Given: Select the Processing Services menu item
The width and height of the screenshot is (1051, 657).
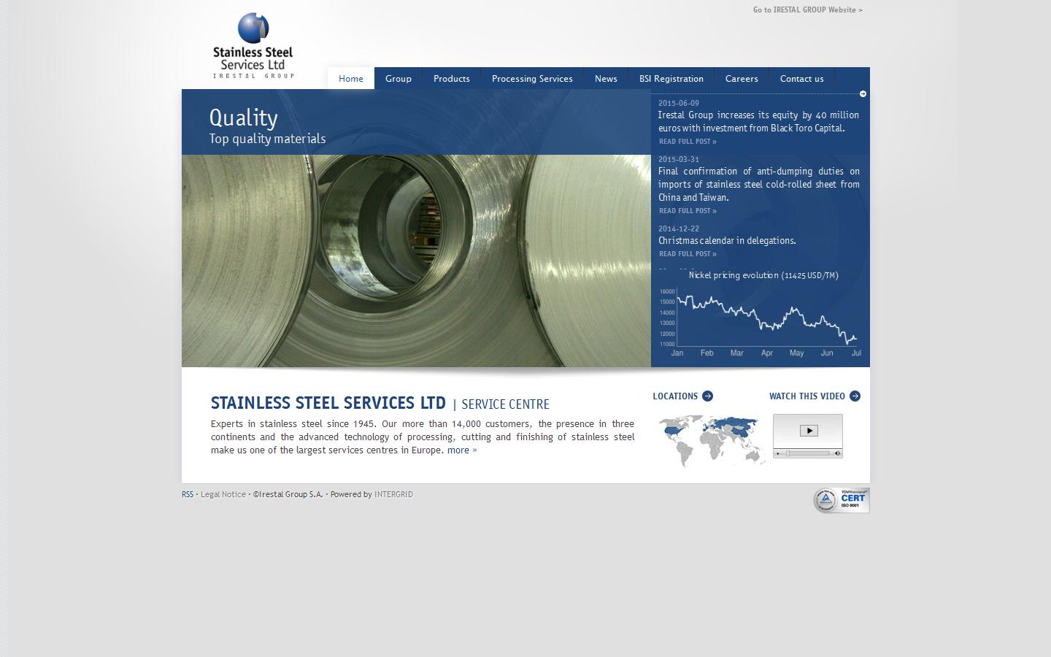Looking at the screenshot, I should pos(531,78).
